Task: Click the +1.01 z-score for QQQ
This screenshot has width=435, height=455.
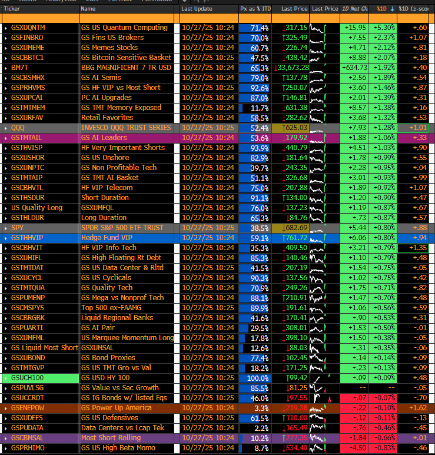Action: coord(413,128)
